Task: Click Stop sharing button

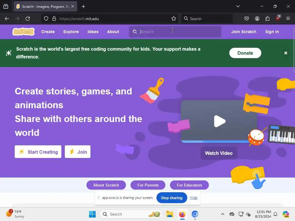Action: coord(172,198)
